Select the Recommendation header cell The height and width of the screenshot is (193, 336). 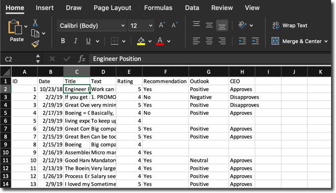click(165, 81)
